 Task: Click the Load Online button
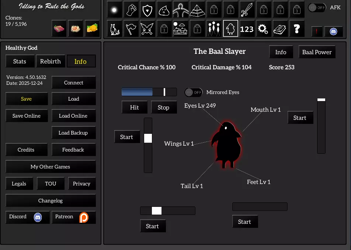tap(74, 116)
